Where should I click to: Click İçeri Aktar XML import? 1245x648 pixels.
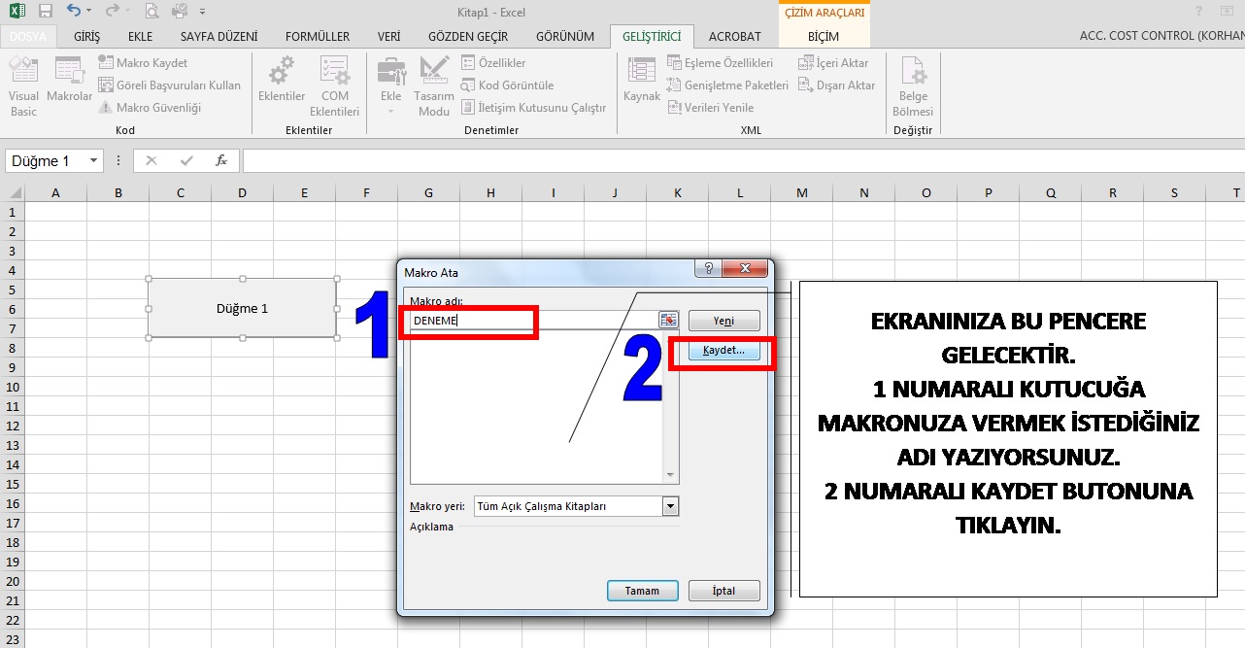833,63
